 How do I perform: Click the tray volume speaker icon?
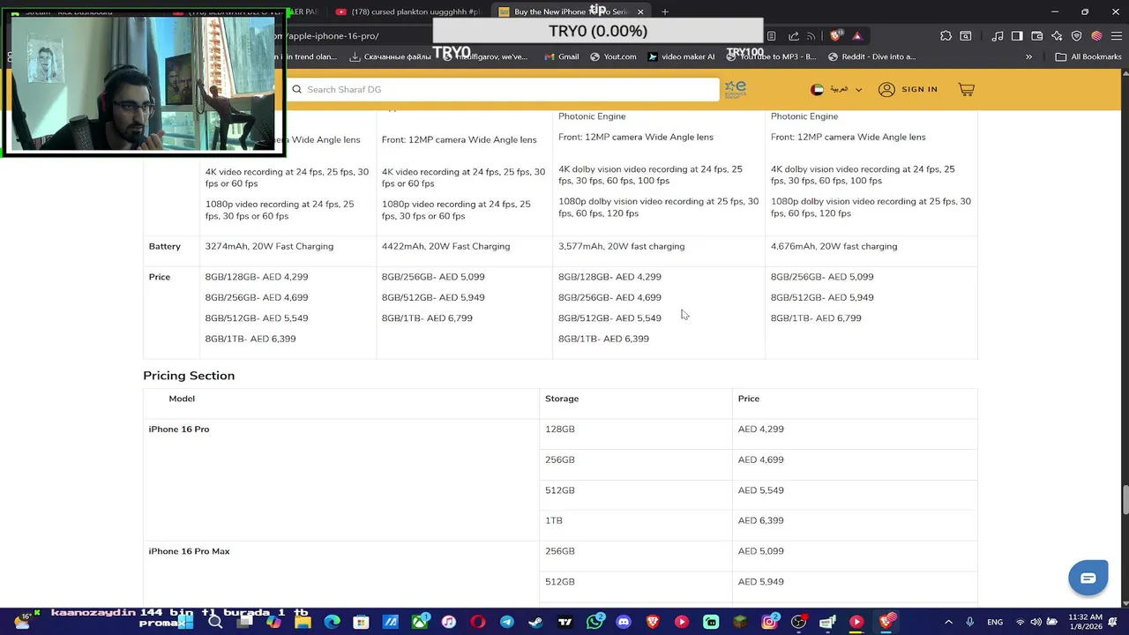[x=1036, y=622]
